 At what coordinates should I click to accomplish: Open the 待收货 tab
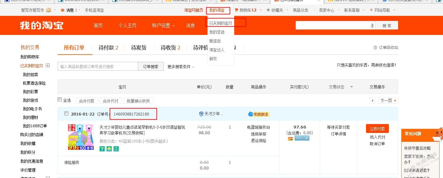(x=171, y=48)
